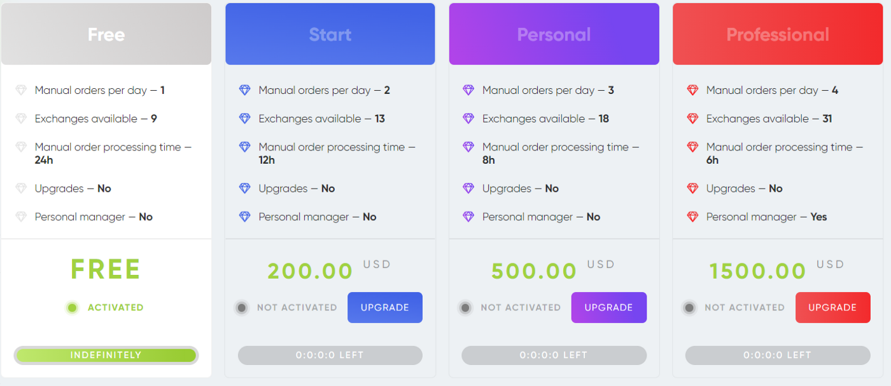Click the blue diamond beside Start's Exchanges available
The image size is (891, 386).
245,119
